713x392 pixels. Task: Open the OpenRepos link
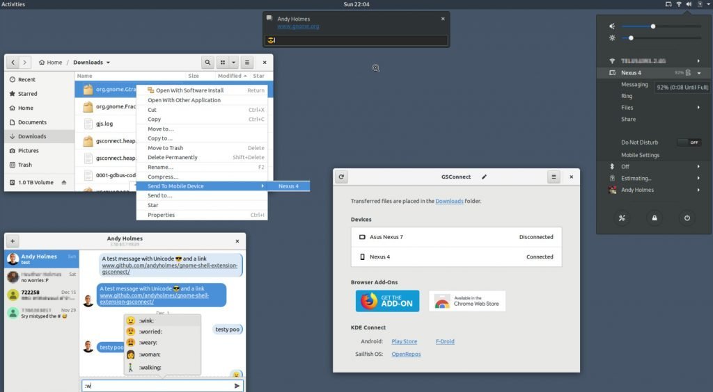pos(406,354)
